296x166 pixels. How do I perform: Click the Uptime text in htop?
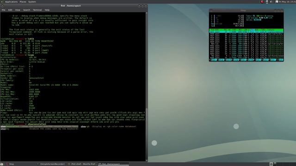point(254,20)
